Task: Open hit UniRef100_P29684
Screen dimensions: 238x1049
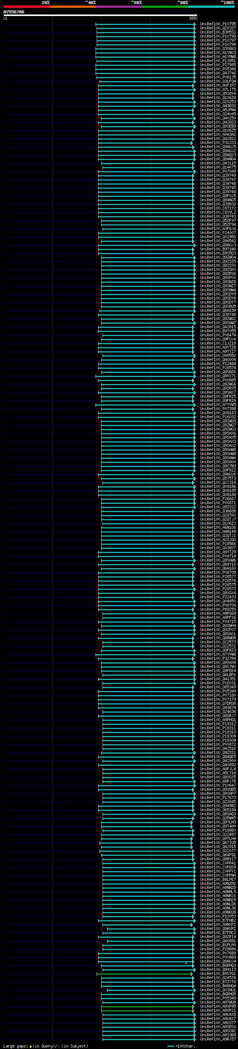Action: pos(218,949)
